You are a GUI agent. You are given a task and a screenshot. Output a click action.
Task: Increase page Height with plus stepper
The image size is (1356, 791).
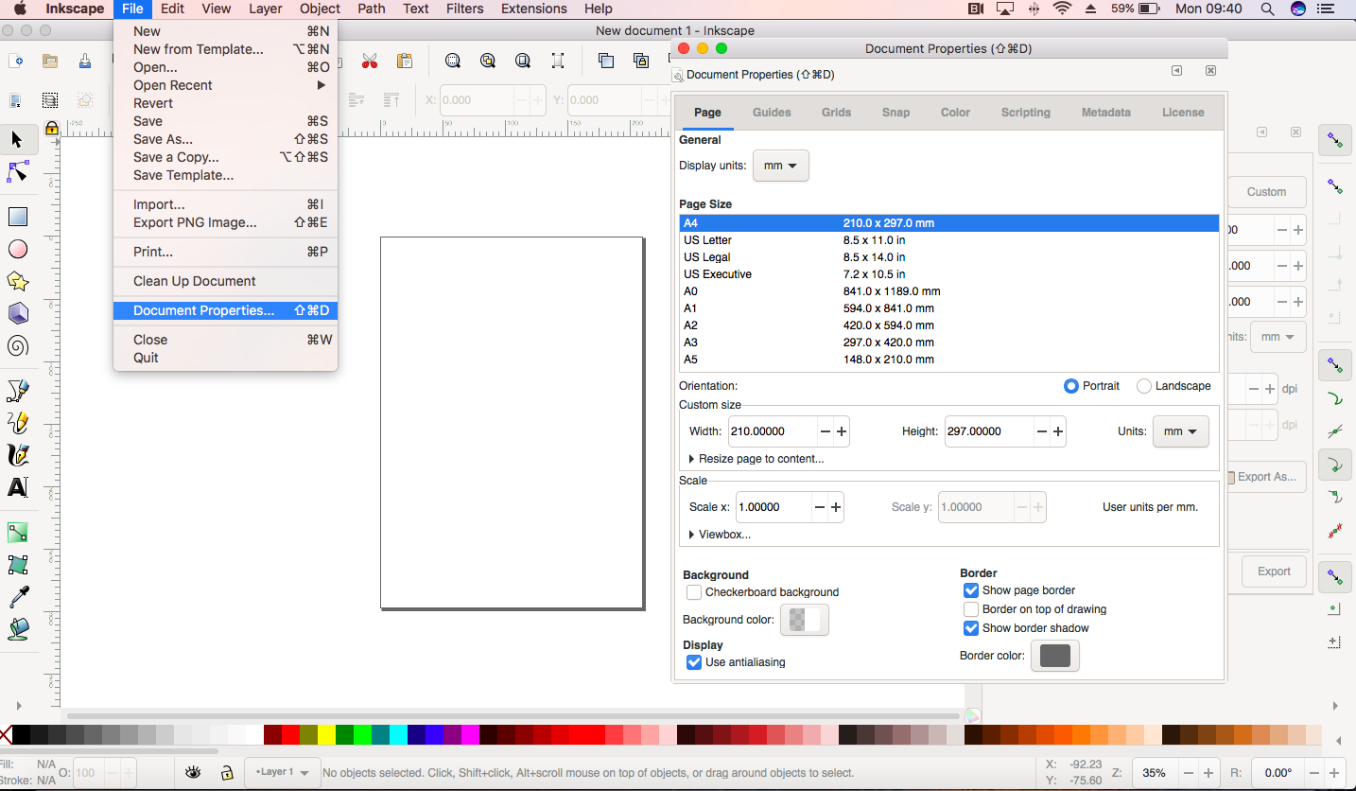[x=1058, y=431]
